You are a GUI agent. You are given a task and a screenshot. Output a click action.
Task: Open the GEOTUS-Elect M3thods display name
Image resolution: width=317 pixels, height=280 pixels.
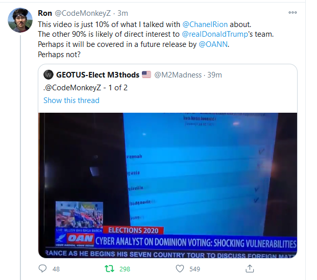click(x=97, y=75)
